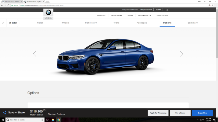The image size is (218, 122).
Task: Reload the page using the browser refresh icon
Action: pos(8,5)
